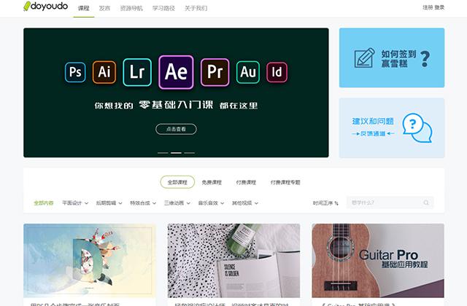Click the Ps Photoshop icon in banner

[x=75, y=72]
